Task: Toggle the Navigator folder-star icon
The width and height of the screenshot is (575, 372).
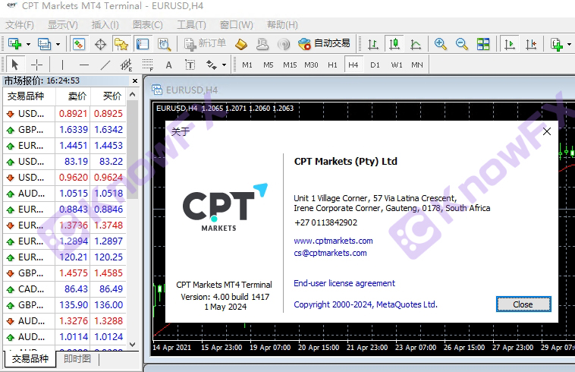Action: 121,44
